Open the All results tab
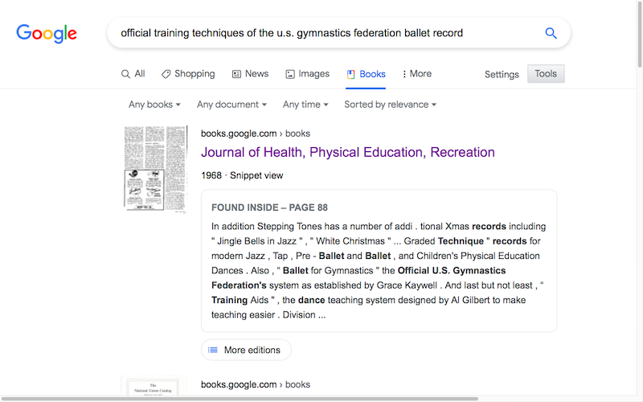643x402 pixels. click(133, 74)
